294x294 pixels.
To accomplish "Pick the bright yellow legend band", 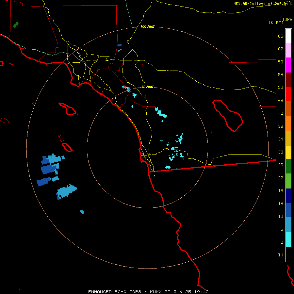I will click(x=288, y=152).
